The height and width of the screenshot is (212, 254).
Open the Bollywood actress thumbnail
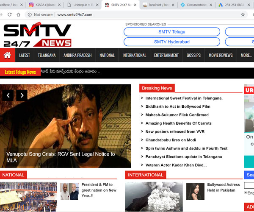195,192
